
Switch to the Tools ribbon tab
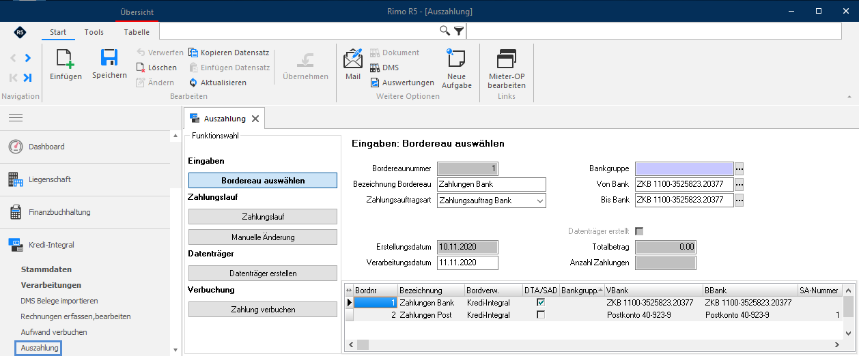[x=94, y=31]
